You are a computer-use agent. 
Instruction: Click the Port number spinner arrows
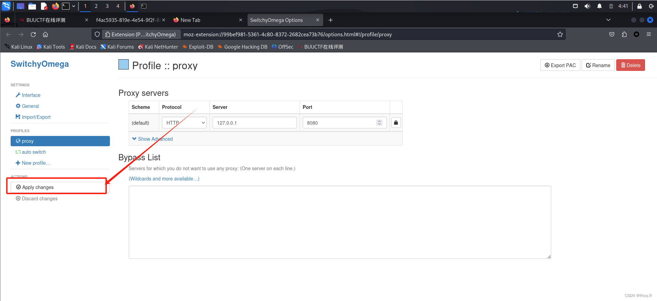[x=379, y=123]
